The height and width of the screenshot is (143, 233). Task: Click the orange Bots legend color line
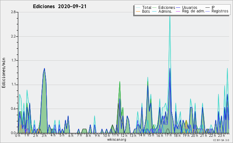click(138, 11)
